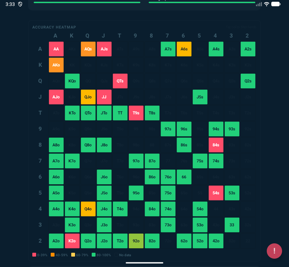Screen dimensions: 289x267
Task: Click the orange 40-59% legend swatch
Action: point(53,255)
